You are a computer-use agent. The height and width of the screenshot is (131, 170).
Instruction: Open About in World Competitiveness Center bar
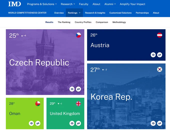(156, 13)
